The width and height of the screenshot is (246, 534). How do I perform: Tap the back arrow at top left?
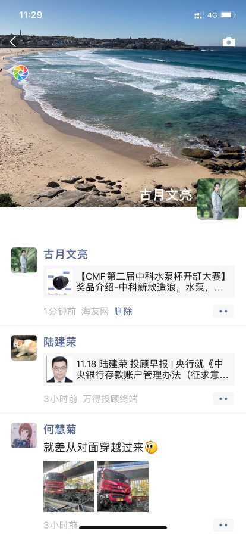13,42
